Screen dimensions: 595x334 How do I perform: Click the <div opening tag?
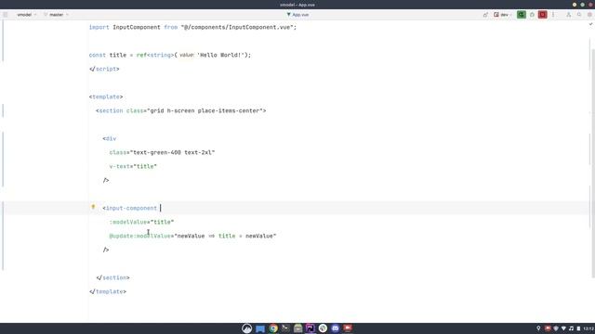coord(110,138)
